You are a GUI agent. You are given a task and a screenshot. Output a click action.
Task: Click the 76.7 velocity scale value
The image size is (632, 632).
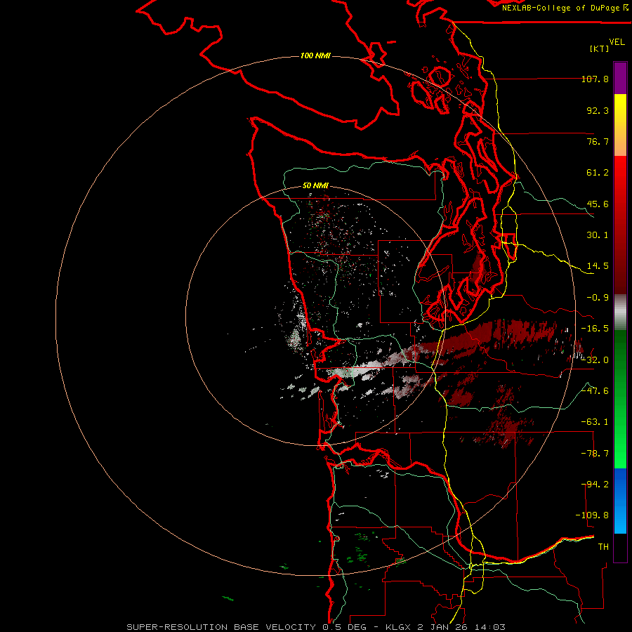[x=598, y=141]
